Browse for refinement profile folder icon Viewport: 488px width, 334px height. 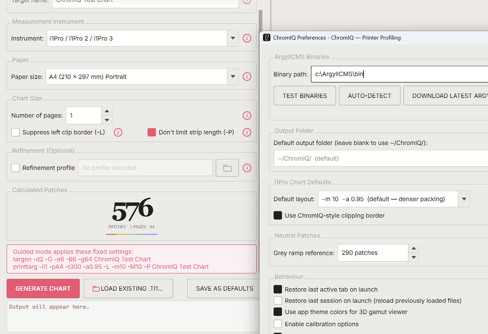pos(227,168)
